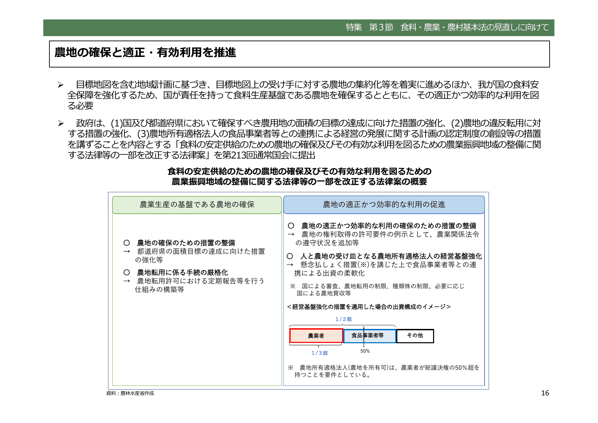The image size is (598, 423).
Task: Click the ○ marker beside 農地の適正かつ効率的な利用の確保
Action: (292, 226)
